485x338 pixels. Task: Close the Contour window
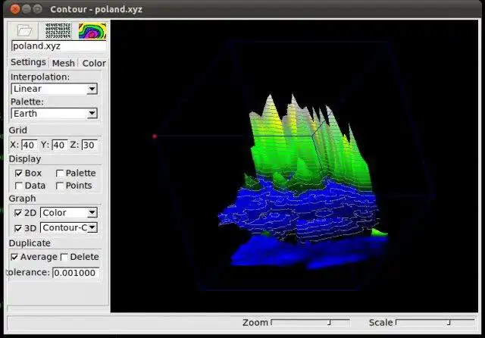[x=15, y=9]
